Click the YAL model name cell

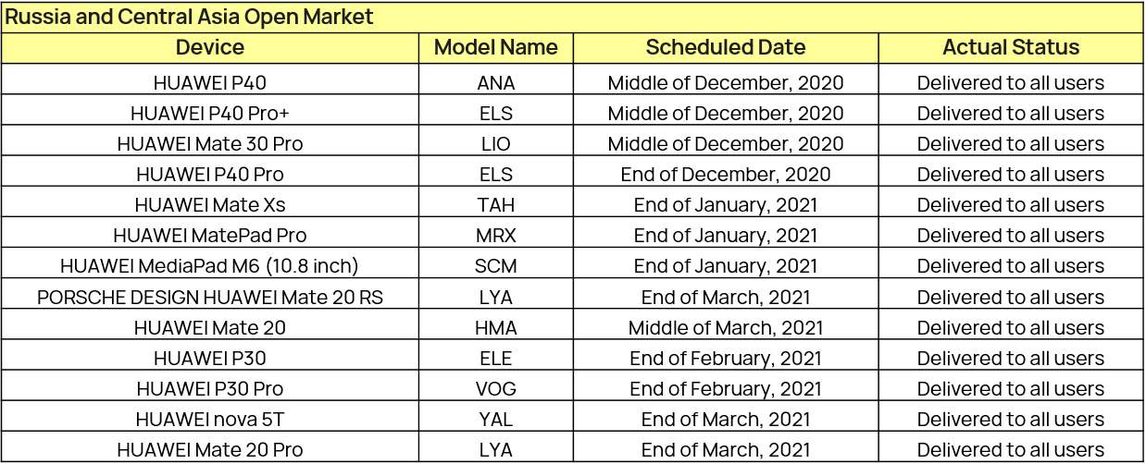(496, 419)
